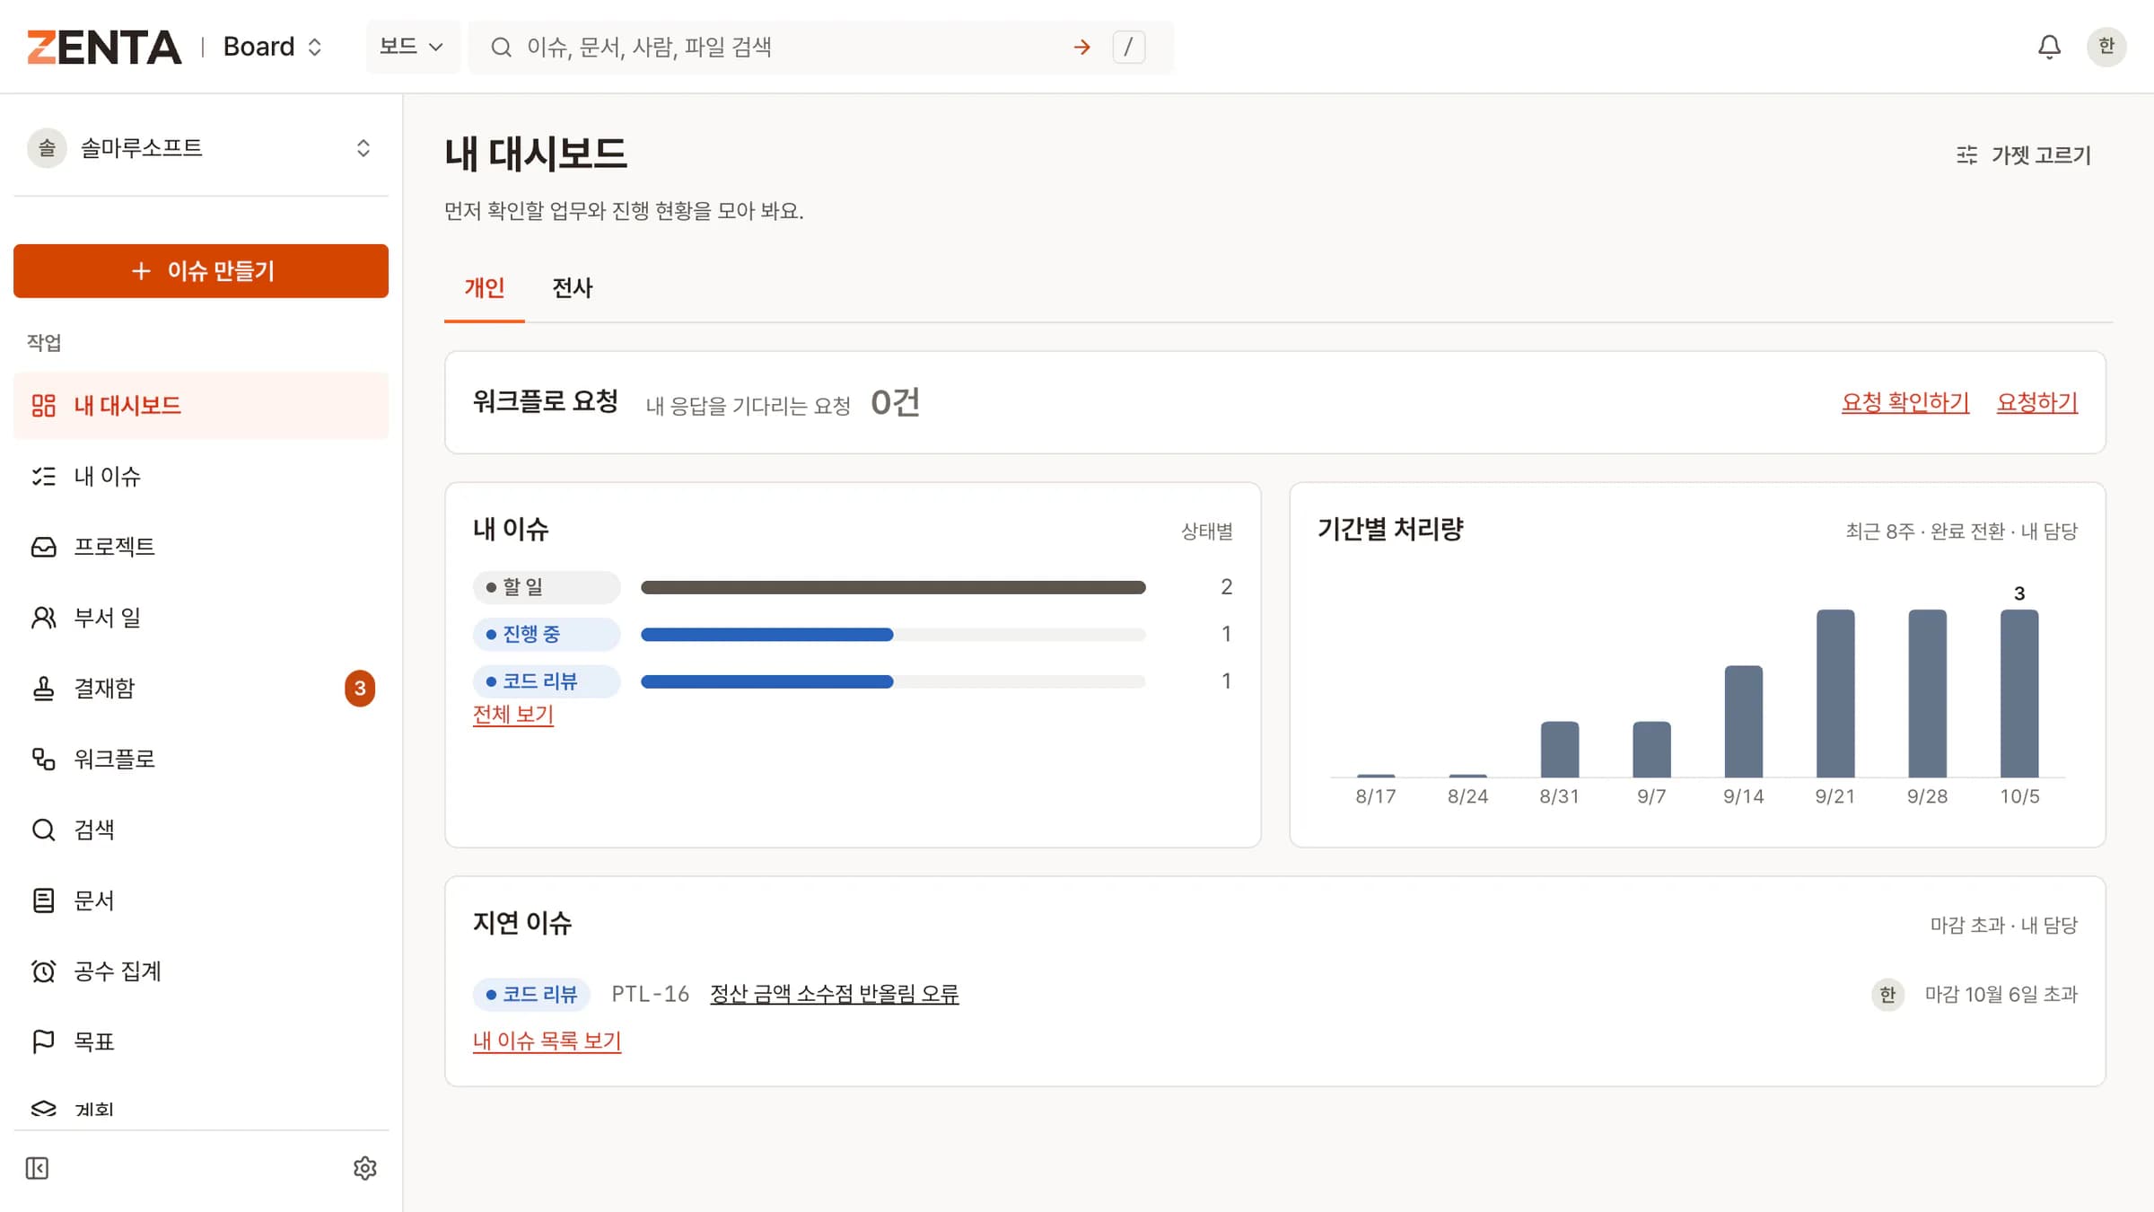
Task: Click the 내 이슈 checklist icon
Action: point(43,476)
